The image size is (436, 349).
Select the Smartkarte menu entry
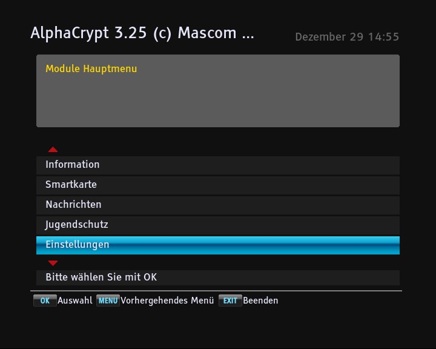71,185
